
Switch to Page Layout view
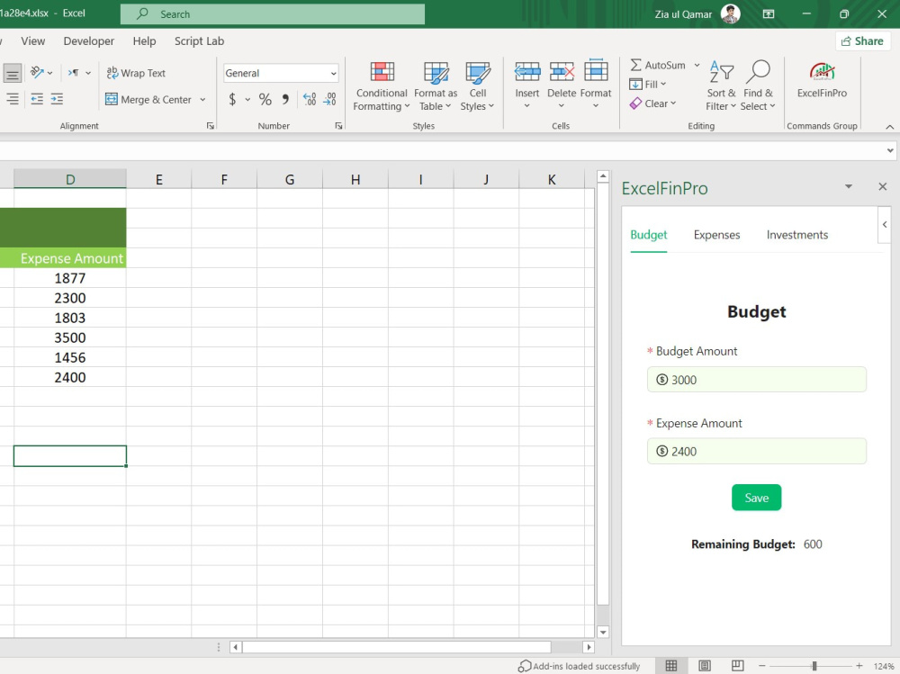point(705,665)
